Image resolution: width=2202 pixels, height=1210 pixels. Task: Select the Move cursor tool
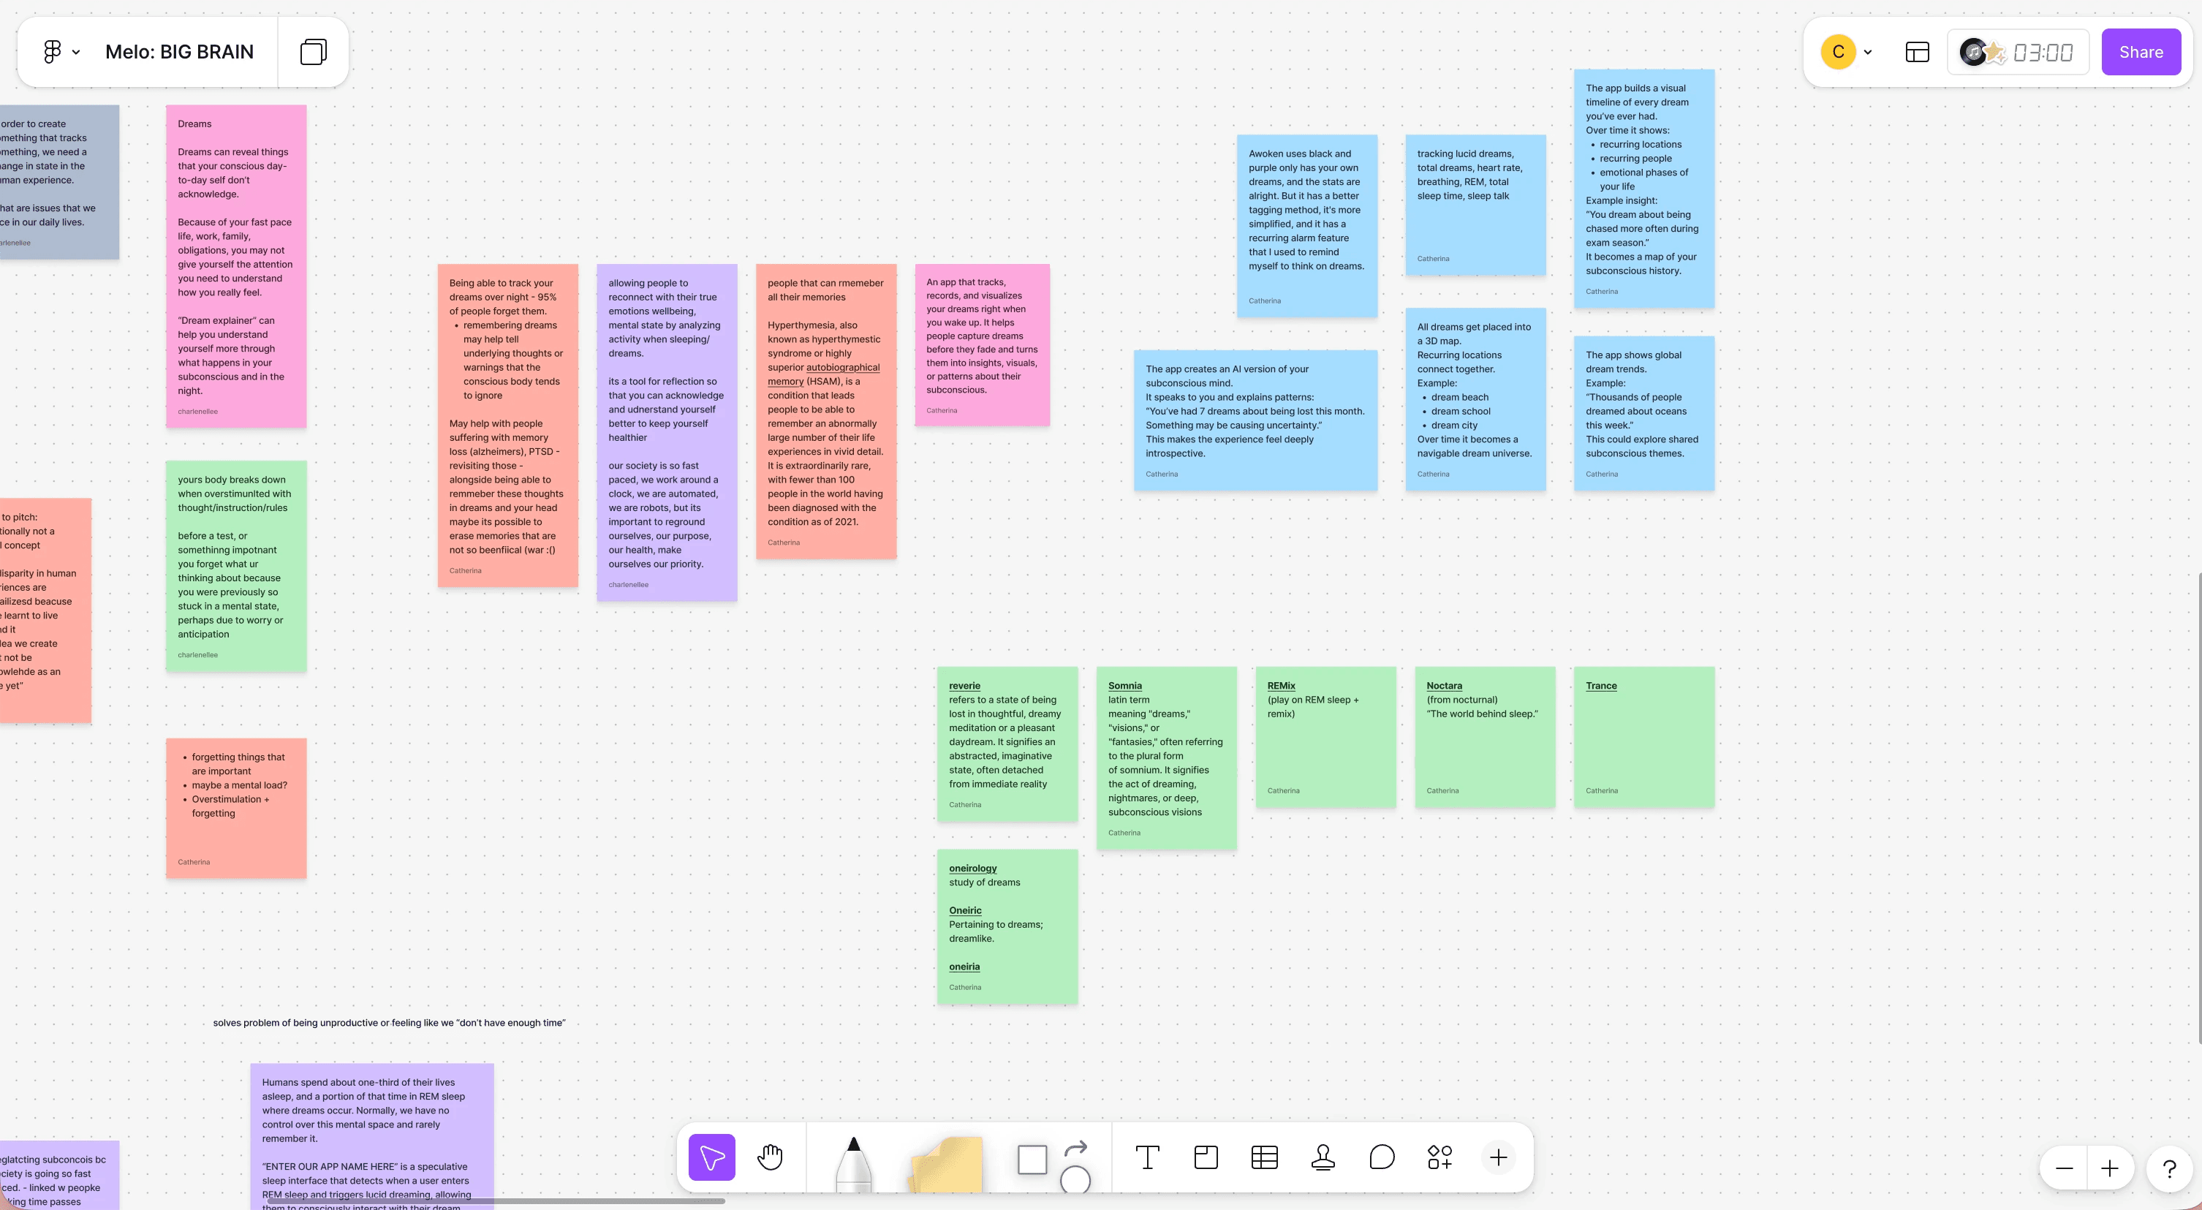coord(711,1157)
